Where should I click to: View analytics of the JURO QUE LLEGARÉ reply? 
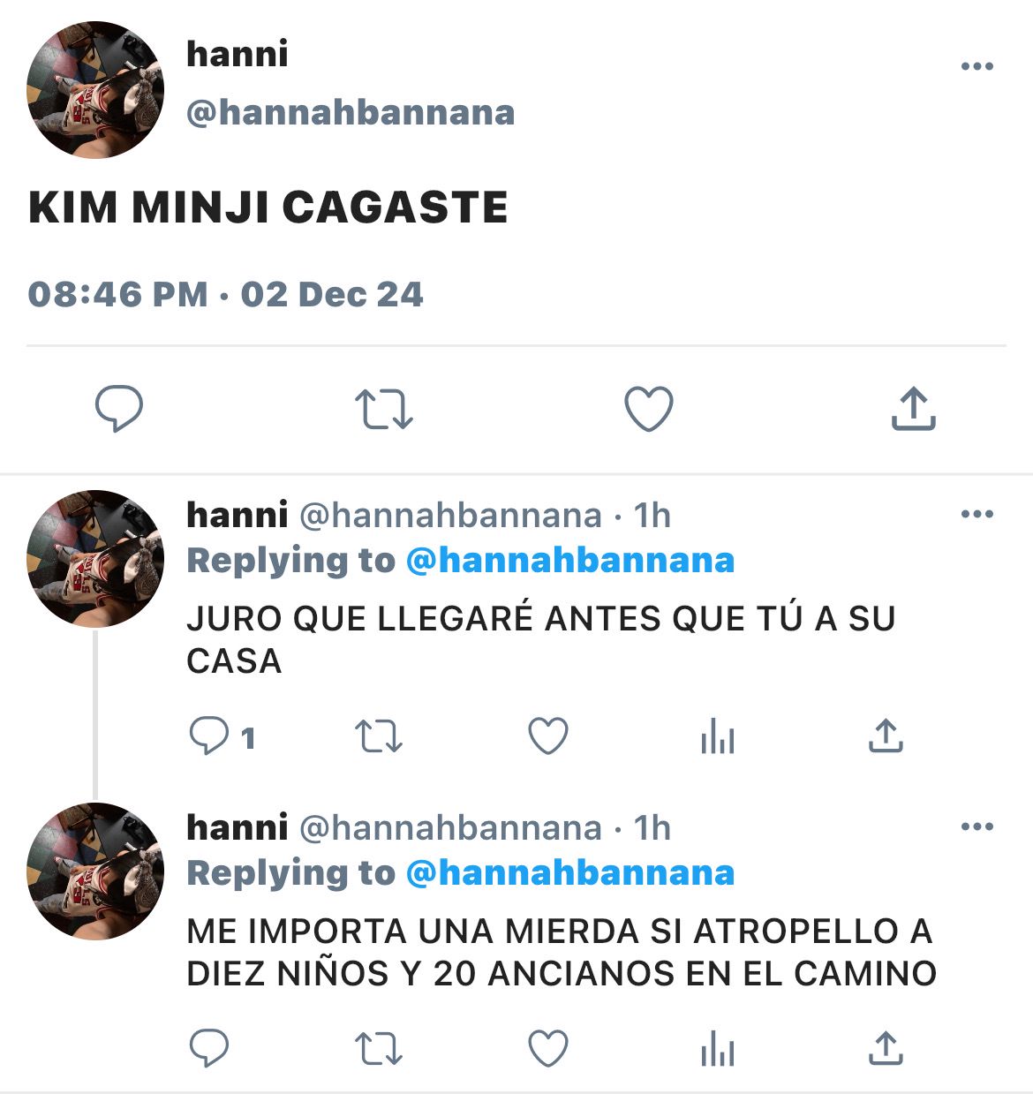(x=717, y=736)
